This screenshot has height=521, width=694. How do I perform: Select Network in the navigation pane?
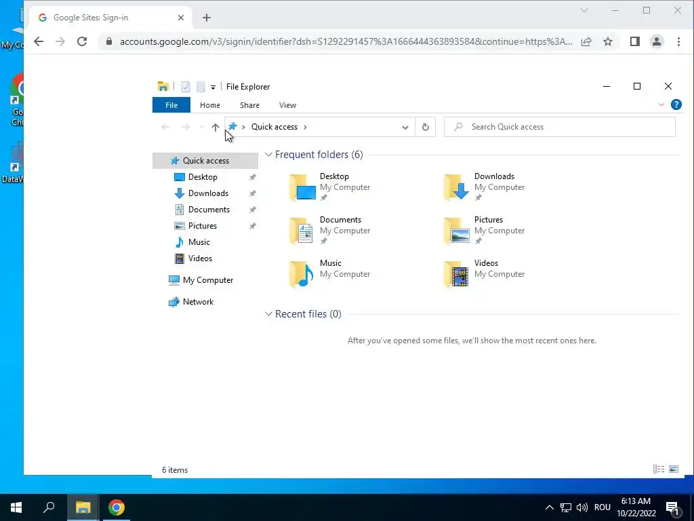pyautogui.click(x=198, y=302)
